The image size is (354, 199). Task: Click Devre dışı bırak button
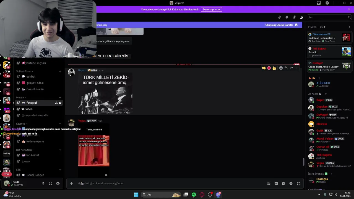coord(211,9)
